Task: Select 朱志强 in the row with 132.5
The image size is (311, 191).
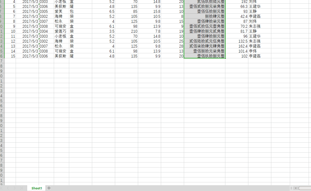Action: click(260, 41)
